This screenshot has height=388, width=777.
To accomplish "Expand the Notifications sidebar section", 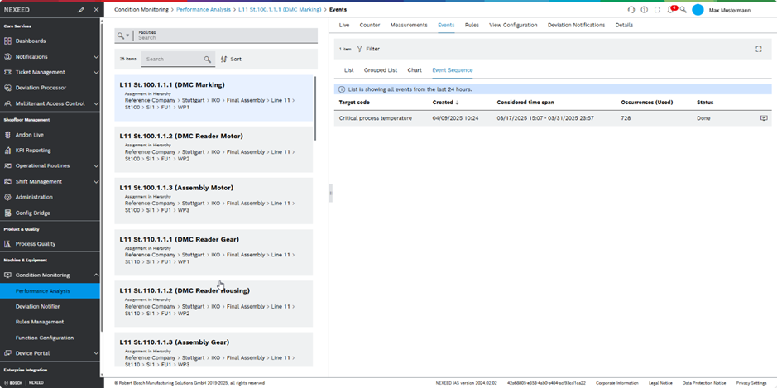I will (x=96, y=56).
